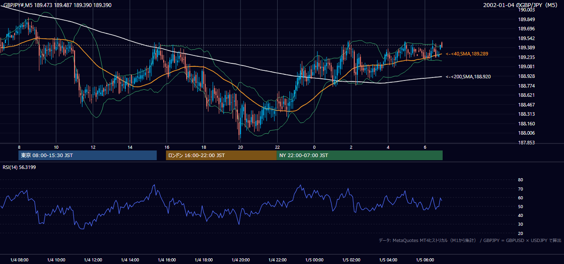Click the hour tick 12 under the chart
Viewport: 564px width, 264px height.
(93, 147)
